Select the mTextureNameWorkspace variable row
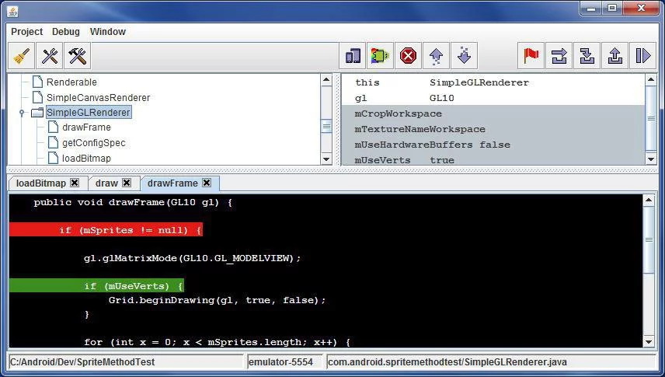The height and width of the screenshot is (377, 665). [x=493, y=129]
